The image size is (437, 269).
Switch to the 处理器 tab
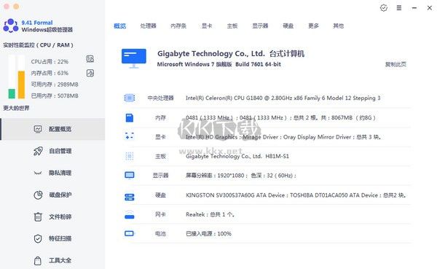(x=148, y=26)
